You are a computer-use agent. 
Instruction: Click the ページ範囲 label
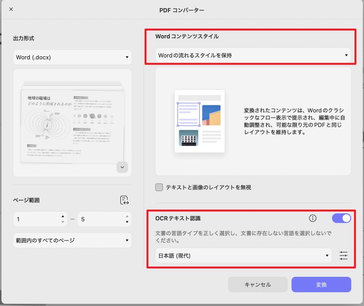click(26, 200)
